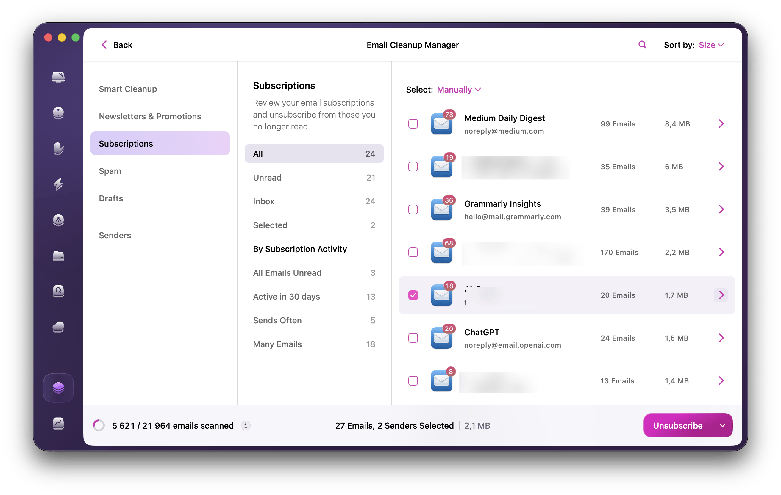This screenshot has height=495, width=781.
Task: Check the ChatGPT checkbox
Action: tap(413, 338)
